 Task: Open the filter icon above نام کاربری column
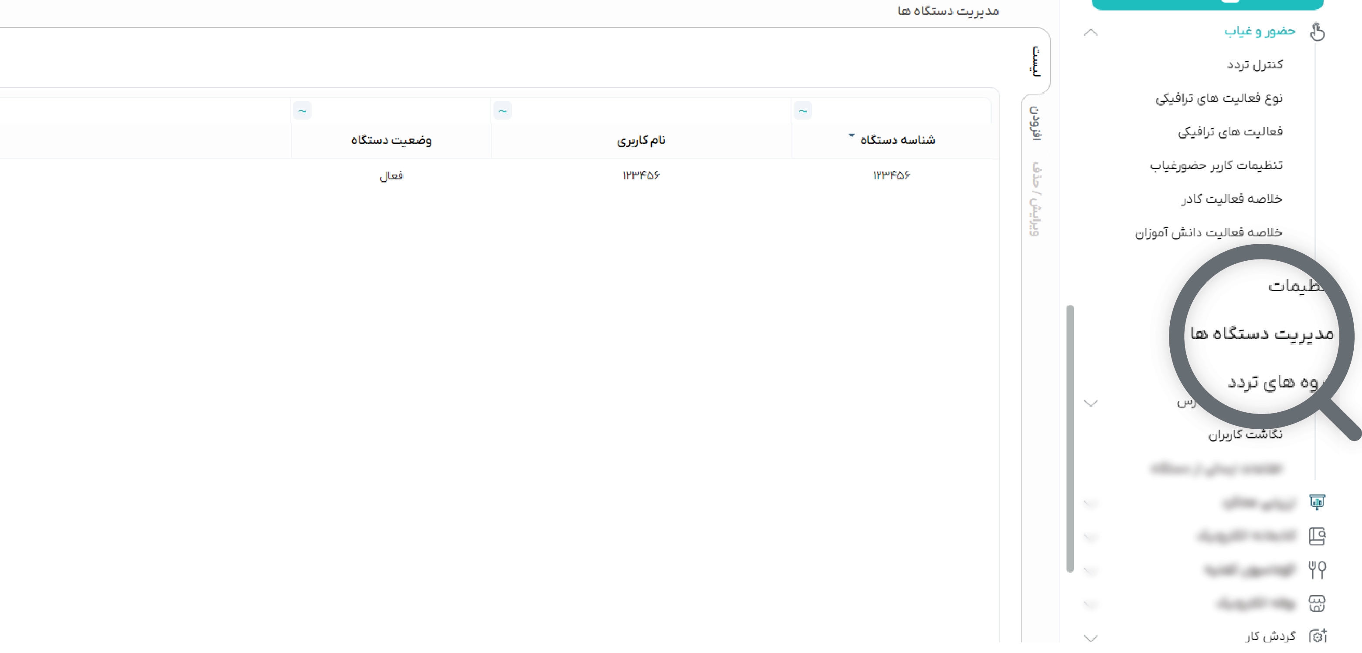[502, 111]
